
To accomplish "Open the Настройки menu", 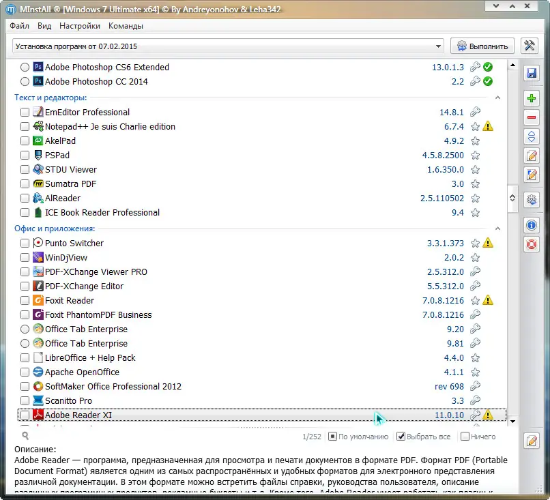I will click(80, 26).
